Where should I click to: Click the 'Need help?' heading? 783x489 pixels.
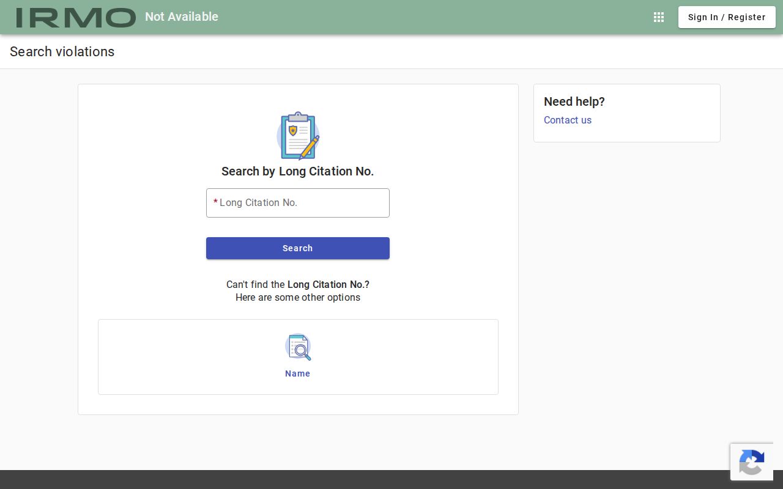click(574, 101)
